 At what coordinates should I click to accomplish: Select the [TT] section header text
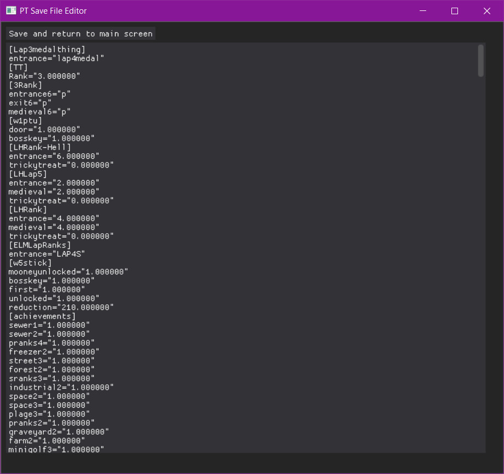(x=16, y=67)
